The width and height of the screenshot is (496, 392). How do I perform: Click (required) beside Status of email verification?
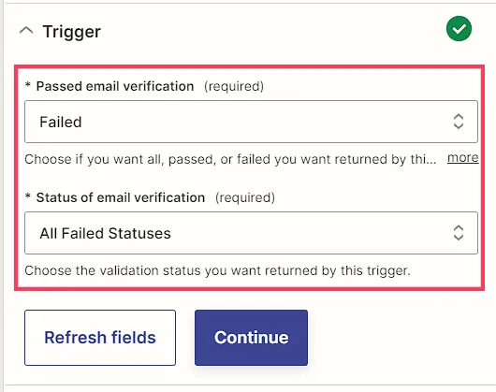[245, 197]
